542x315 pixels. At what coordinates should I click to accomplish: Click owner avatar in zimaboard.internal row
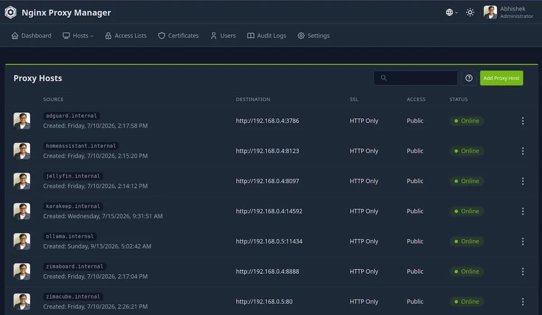tap(22, 272)
